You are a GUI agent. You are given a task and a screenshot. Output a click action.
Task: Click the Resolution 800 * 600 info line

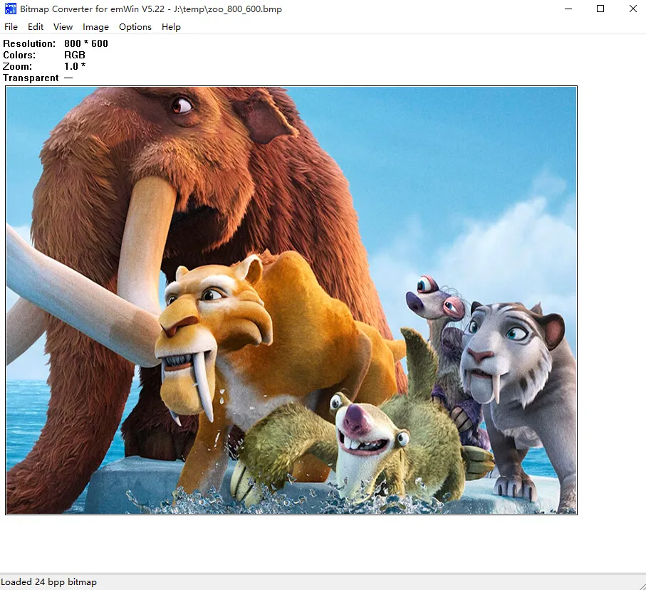coord(56,43)
